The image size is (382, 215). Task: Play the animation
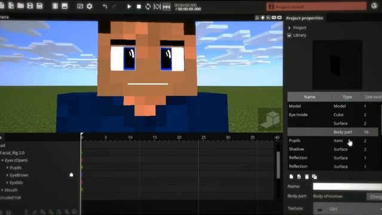tap(129, 7)
